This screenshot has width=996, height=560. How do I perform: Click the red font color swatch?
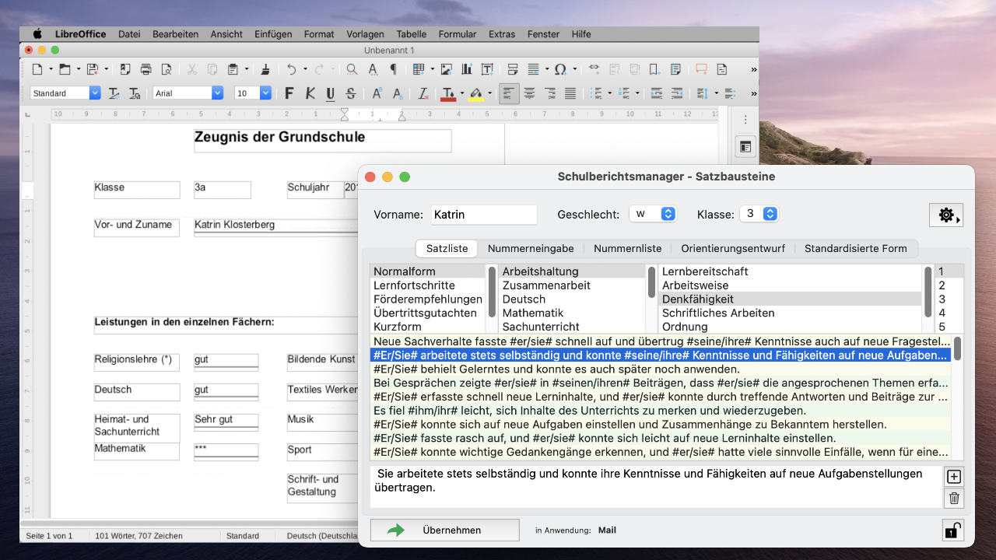point(448,93)
